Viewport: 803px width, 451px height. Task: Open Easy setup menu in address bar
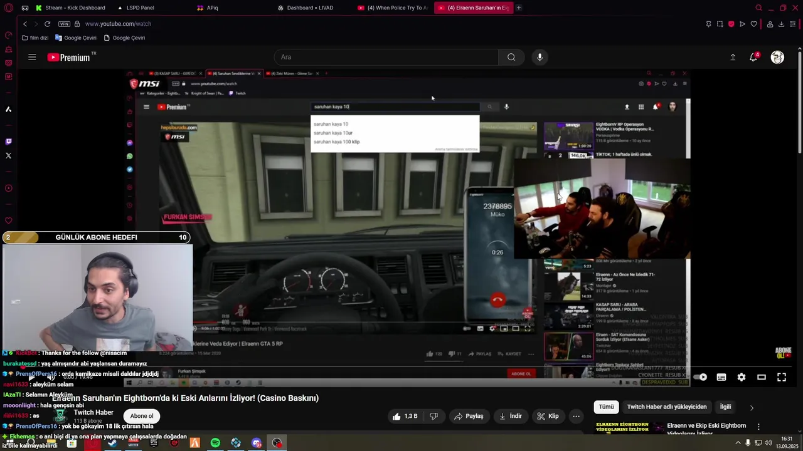(x=792, y=24)
